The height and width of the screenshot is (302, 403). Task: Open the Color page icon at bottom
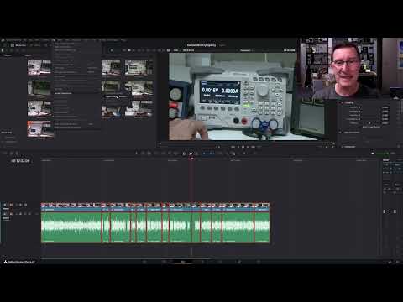220,262
